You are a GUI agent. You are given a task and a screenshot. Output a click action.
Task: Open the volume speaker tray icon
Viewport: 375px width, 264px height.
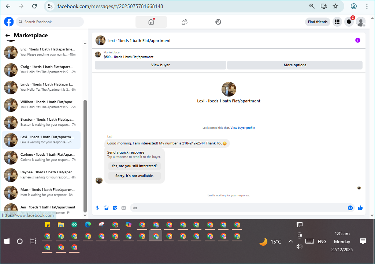[x=299, y=246]
